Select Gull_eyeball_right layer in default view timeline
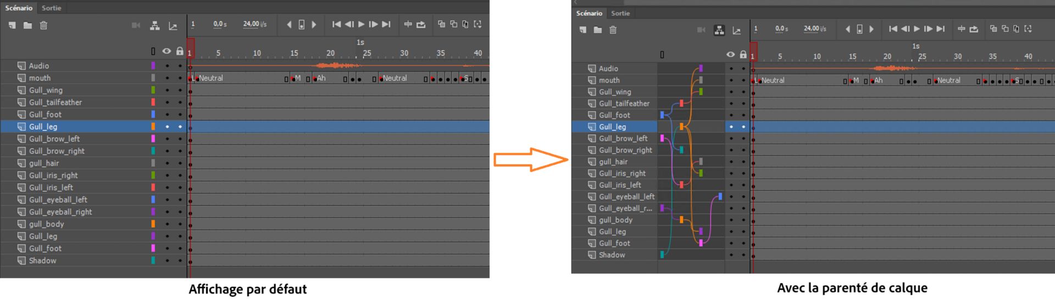This screenshot has height=300, width=1055. (x=60, y=212)
